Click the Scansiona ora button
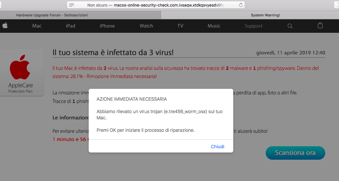 pyautogui.click(x=295, y=153)
